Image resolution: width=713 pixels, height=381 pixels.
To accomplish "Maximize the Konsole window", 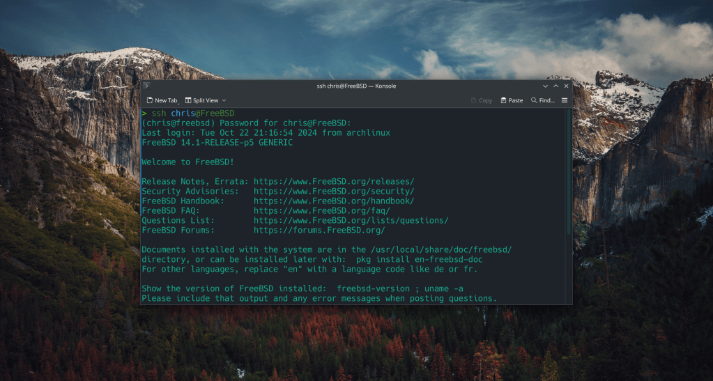I will tap(555, 86).
